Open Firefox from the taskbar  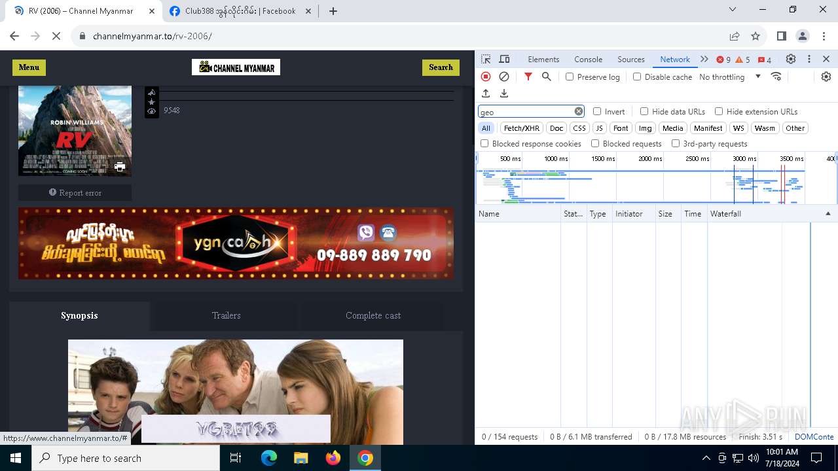pos(333,458)
